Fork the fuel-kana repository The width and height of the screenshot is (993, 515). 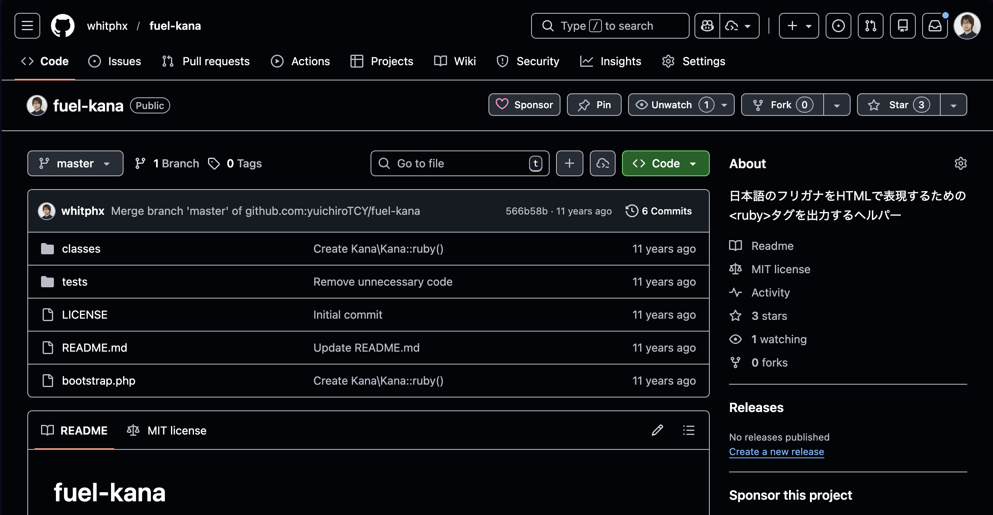pyautogui.click(x=782, y=105)
